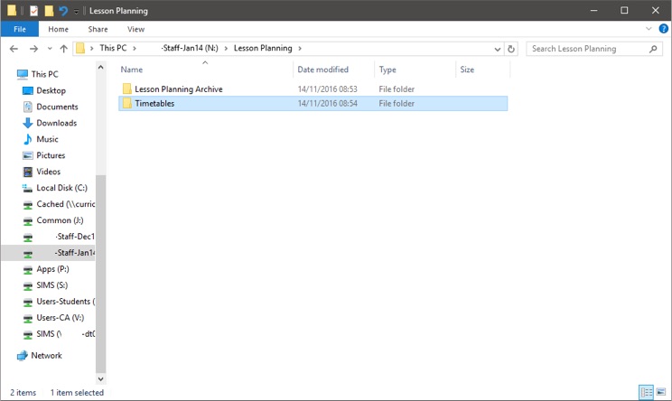Click date 14/11/2016 08:53 cell
The height and width of the screenshot is (401, 672).
point(328,89)
